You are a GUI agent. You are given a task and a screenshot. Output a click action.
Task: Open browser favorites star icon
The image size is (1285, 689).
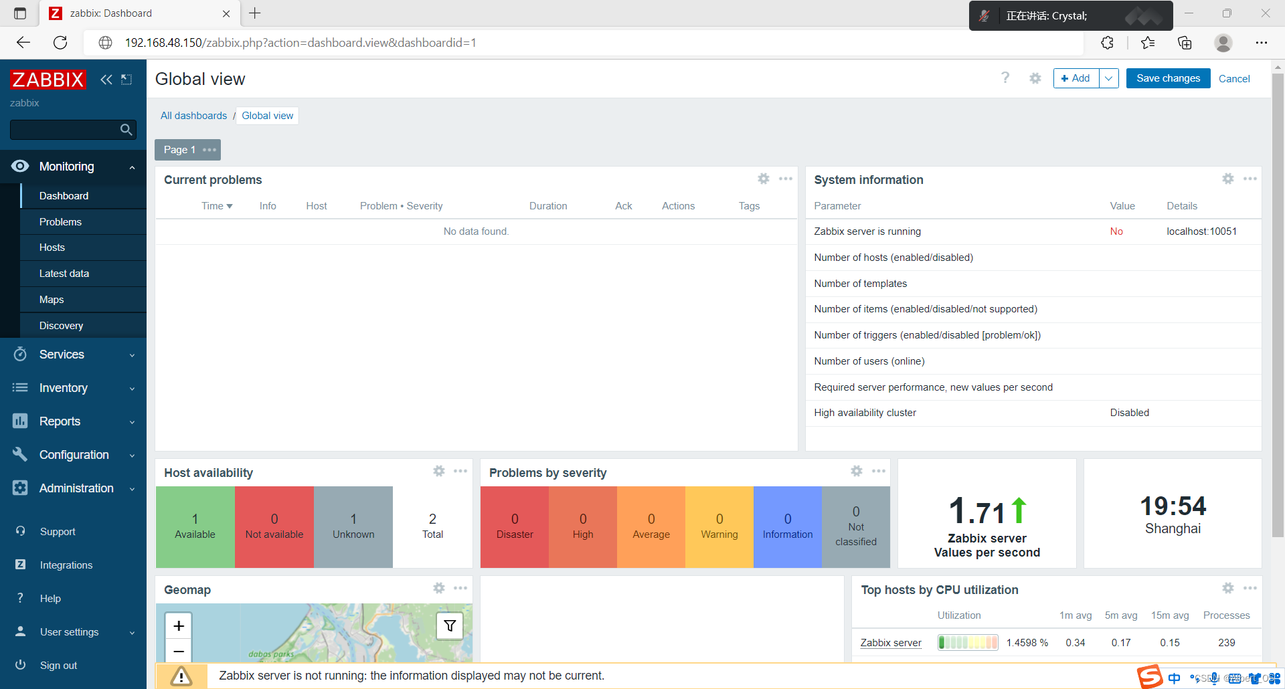1148,43
